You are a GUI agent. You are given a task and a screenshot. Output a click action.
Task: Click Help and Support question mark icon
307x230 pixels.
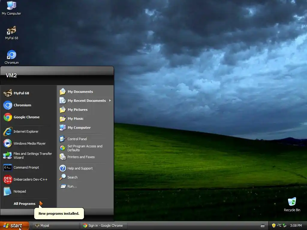click(63, 168)
